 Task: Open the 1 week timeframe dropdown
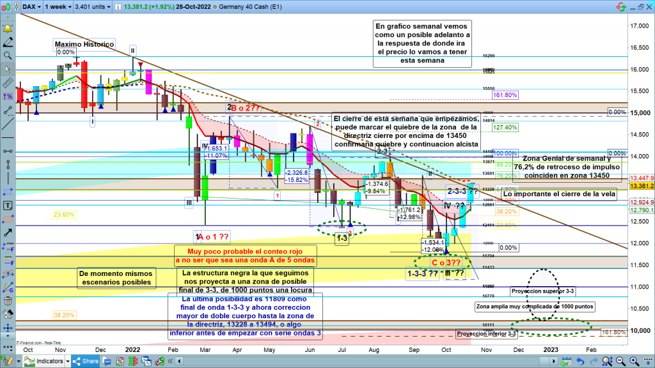point(60,6)
